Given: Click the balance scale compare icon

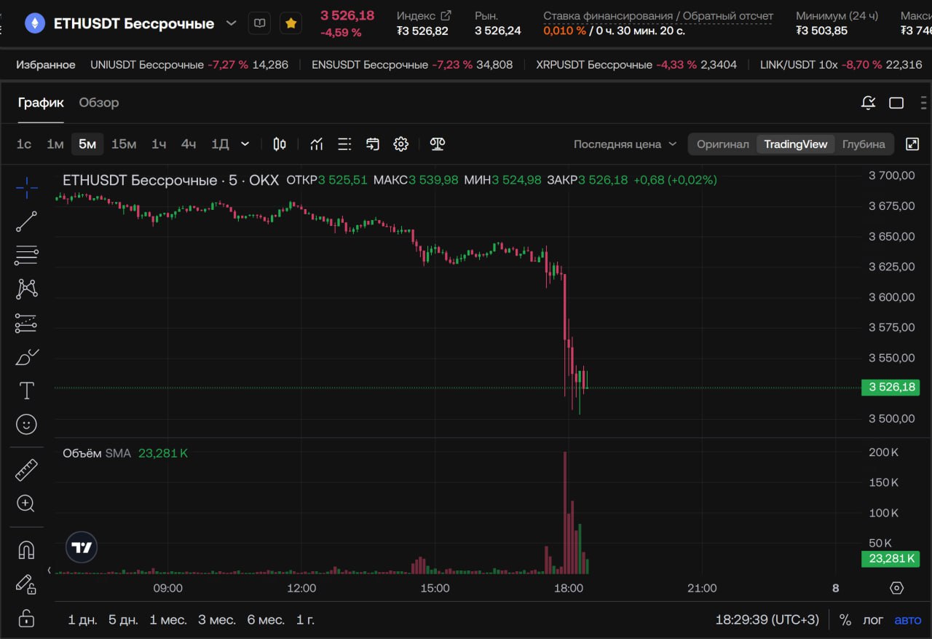Looking at the screenshot, I should pos(437,144).
